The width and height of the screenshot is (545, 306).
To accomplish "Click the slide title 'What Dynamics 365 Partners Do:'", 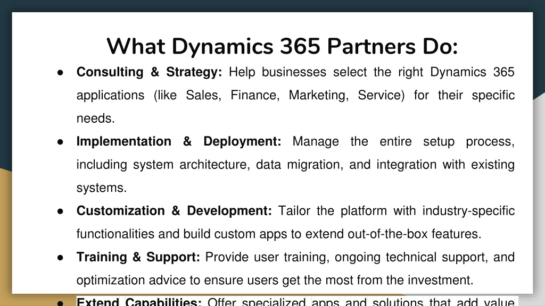I will pyautogui.click(x=282, y=47).
